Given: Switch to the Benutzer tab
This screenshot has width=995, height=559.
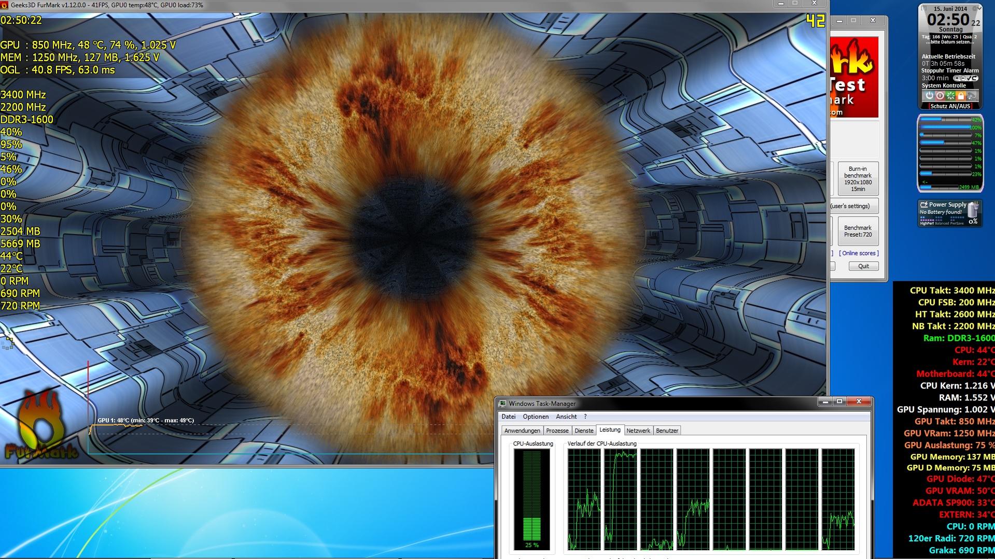Looking at the screenshot, I should [667, 431].
